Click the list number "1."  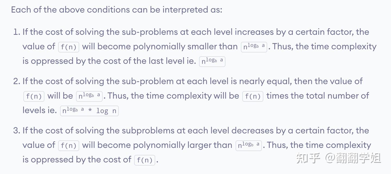pos(17,32)
